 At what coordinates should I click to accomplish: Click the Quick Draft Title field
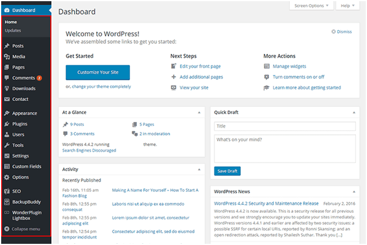(285, 126)
